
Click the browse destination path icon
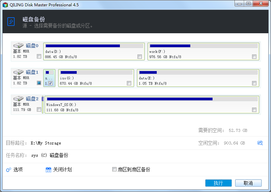pos(260,143)
